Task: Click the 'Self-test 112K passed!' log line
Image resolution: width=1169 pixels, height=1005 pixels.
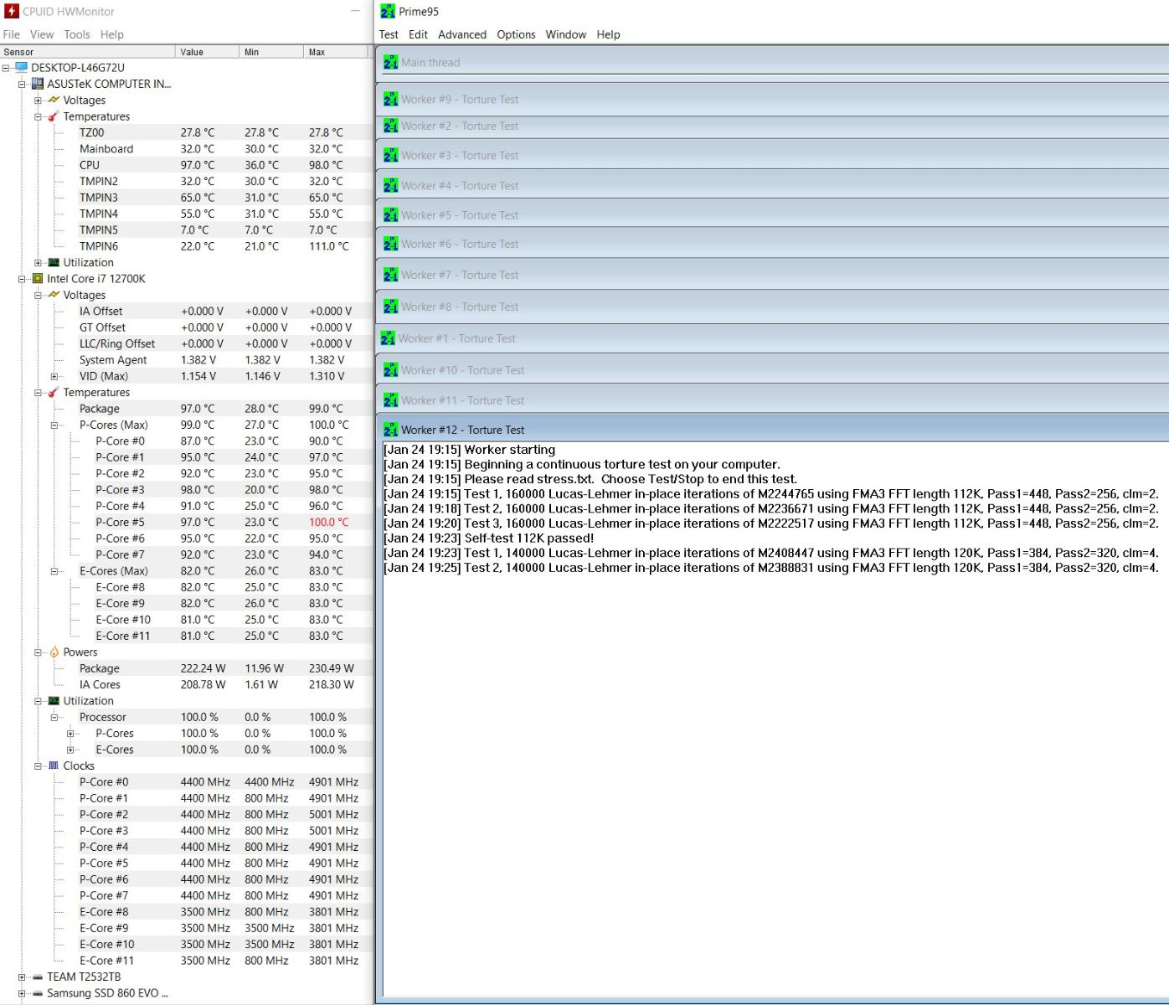Action: point(488,539)
